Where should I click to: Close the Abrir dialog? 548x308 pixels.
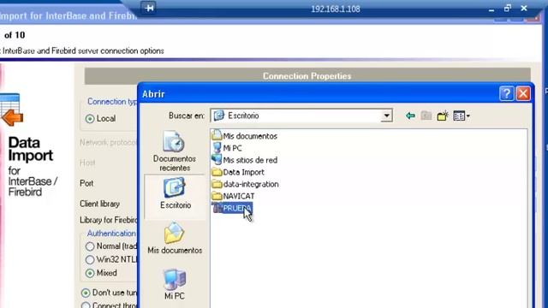[523, 93]
